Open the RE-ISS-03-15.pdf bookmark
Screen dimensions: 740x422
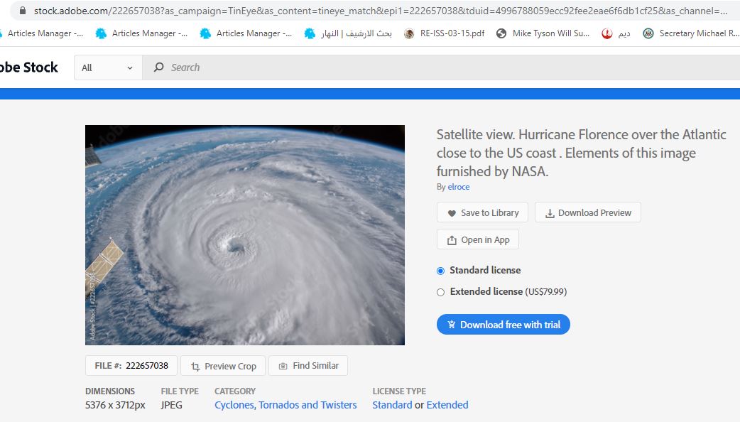coord(445,33)
